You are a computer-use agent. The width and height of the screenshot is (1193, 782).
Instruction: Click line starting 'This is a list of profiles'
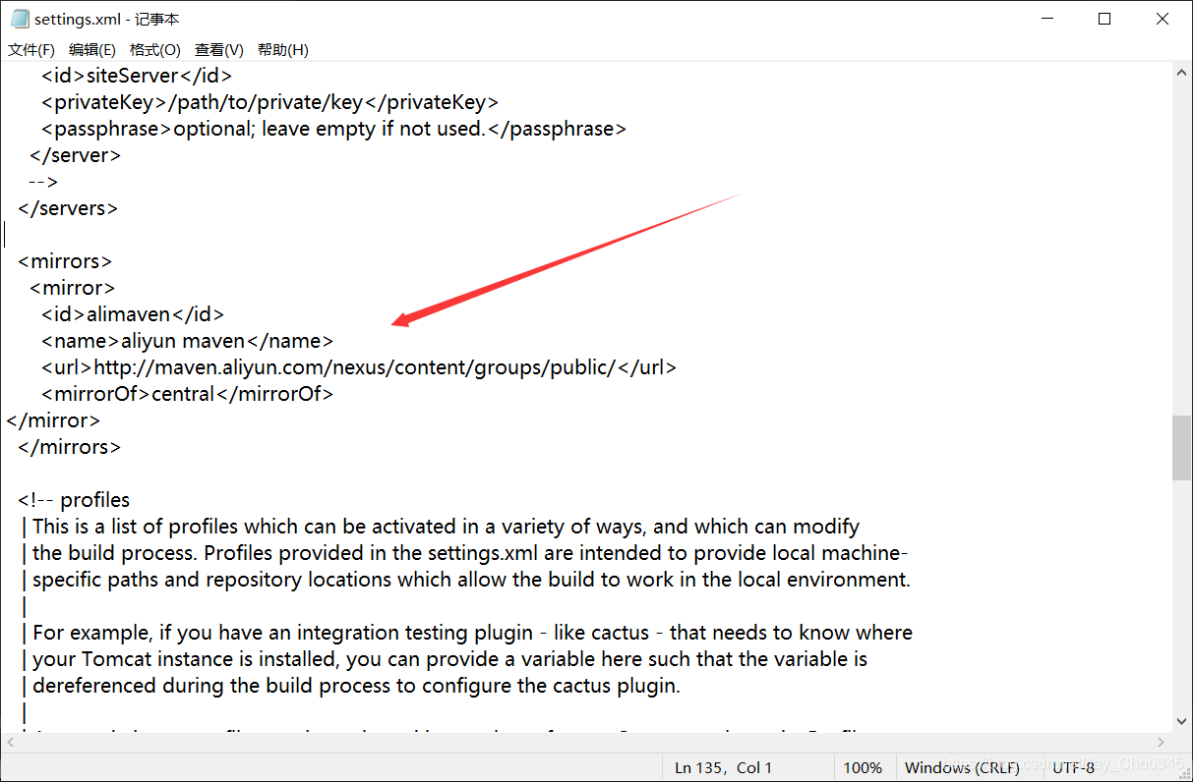440,527
